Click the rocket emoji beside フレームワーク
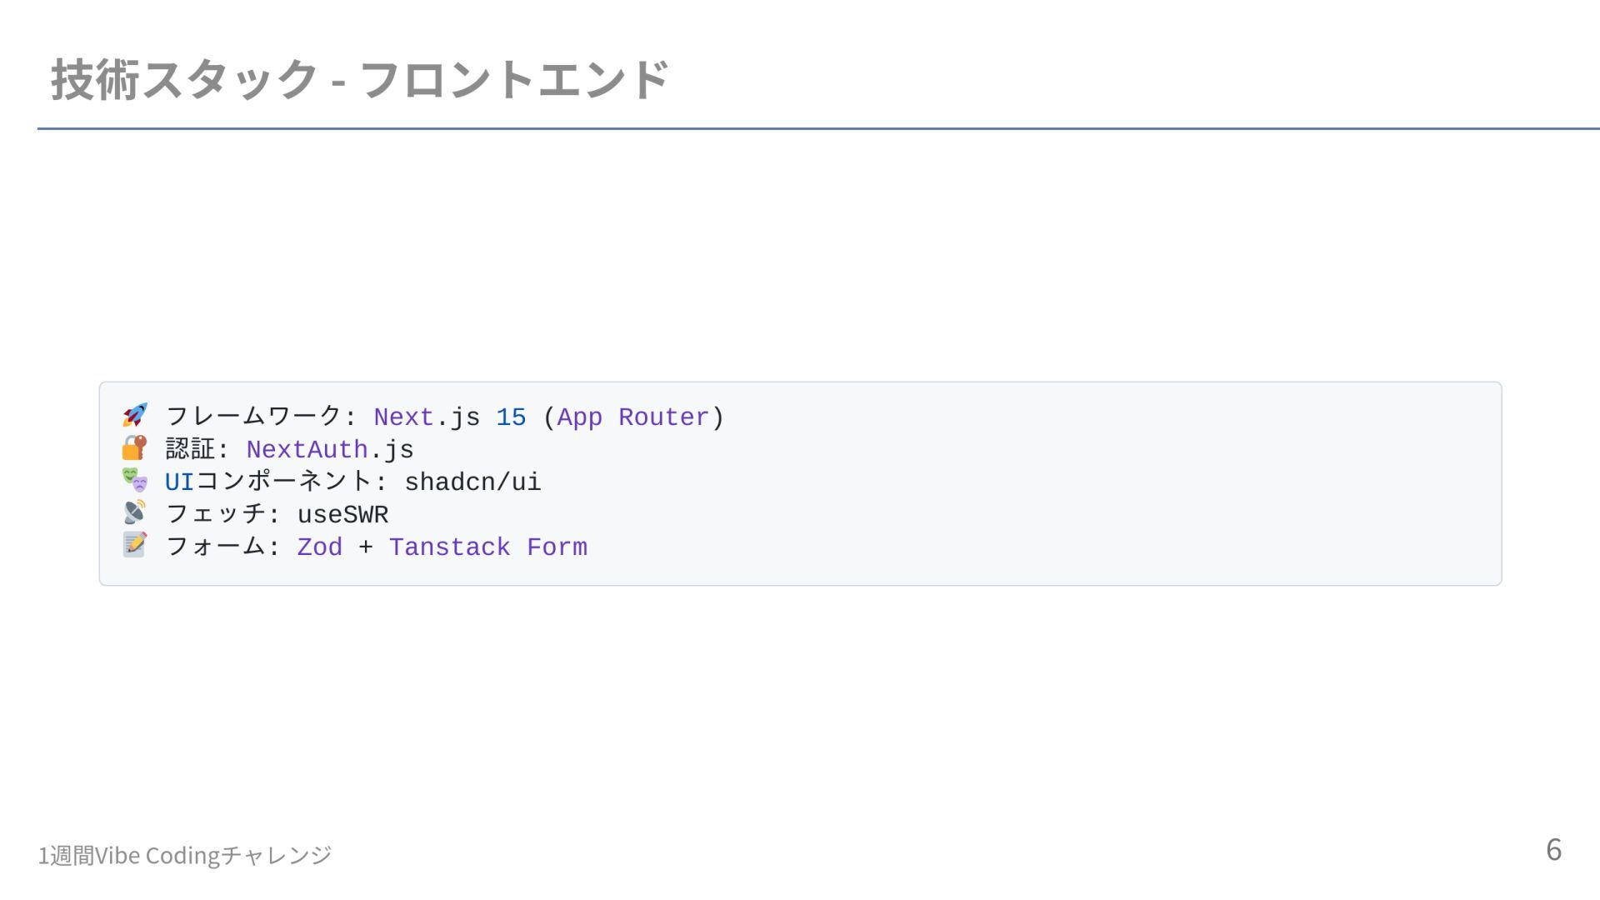The height and width of the screenshot is (900, 1600). coord(135,415)
